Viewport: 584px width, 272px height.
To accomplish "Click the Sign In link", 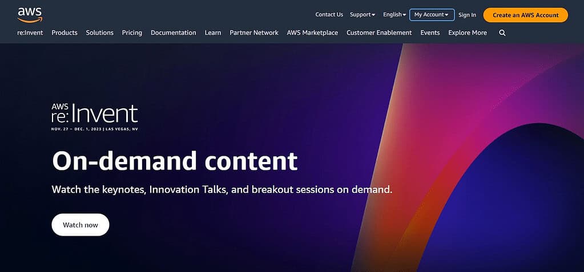I will tap(467, 15).
